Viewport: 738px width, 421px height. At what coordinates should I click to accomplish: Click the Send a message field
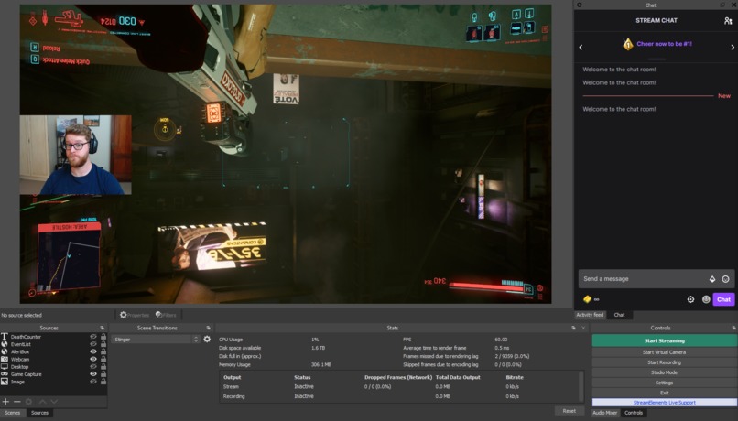pyautogui.click(x=643, y=279)
